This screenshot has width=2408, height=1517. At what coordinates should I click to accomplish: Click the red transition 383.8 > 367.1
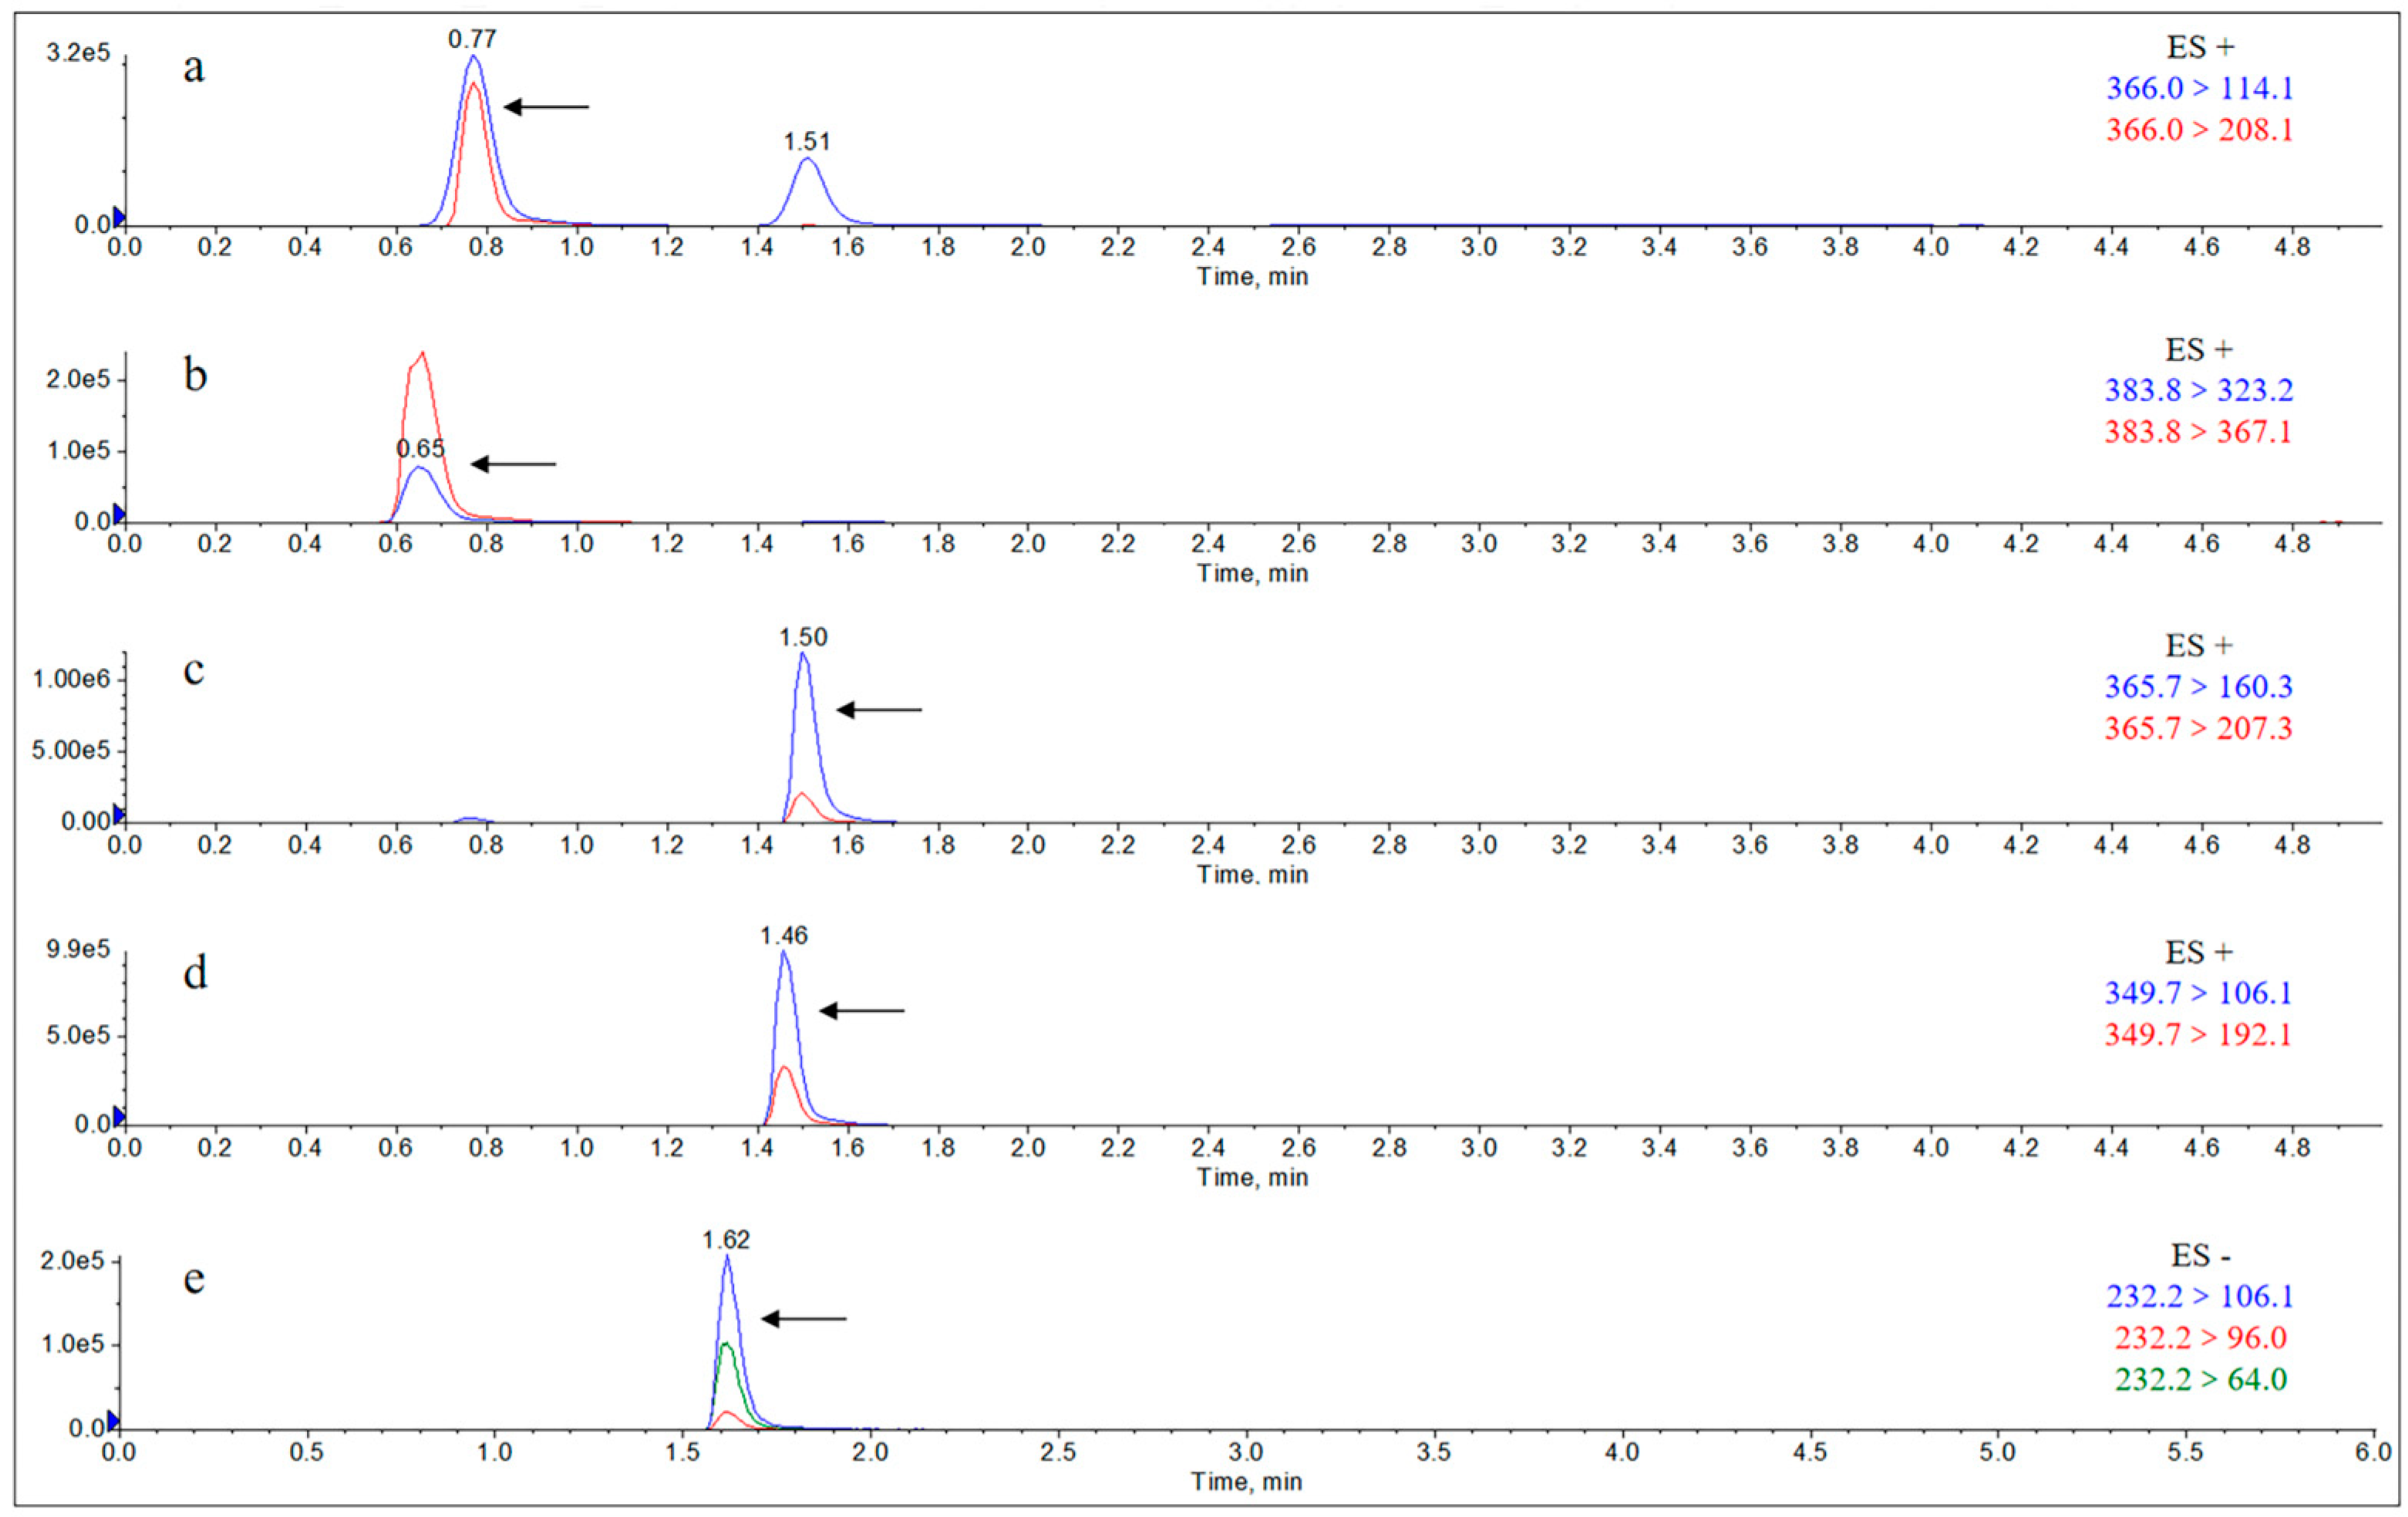(x=2198, y=432)
